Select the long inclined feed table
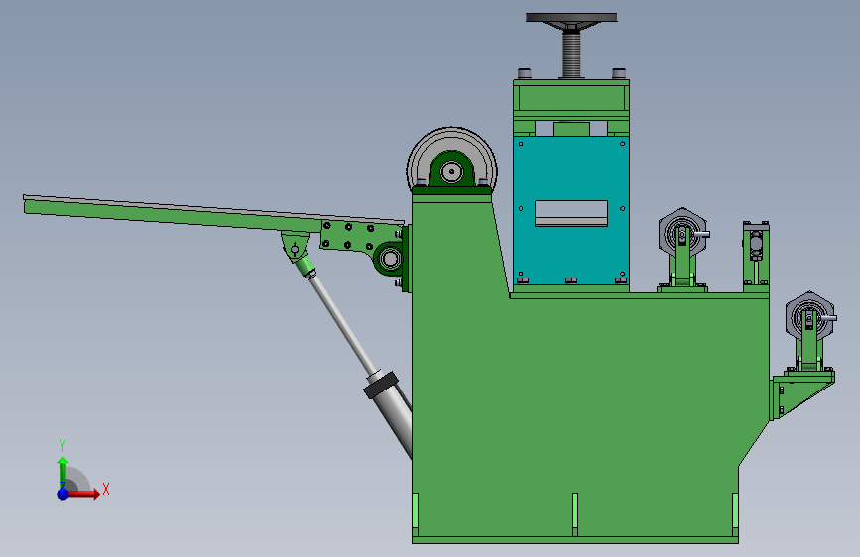The height and width of the screenshot is (557, 860). [x=214, y=214]
